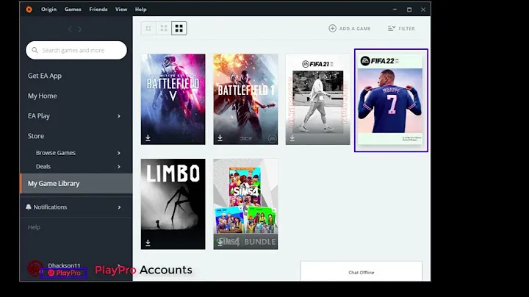This screenshot has height=297, width=529.
Task: Switch to medium grid view
Action: pos(164,29)
